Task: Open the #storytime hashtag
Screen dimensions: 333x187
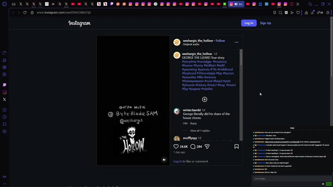Action: pos(189,62)
